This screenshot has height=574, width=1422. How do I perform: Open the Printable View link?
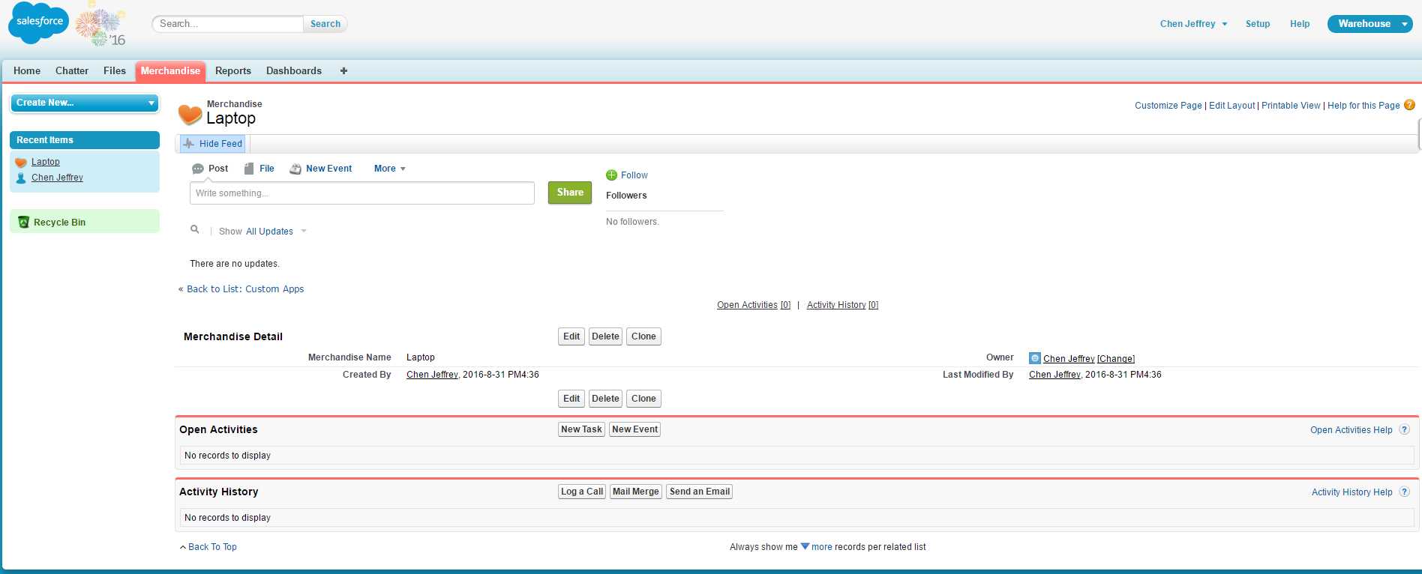1291,106
